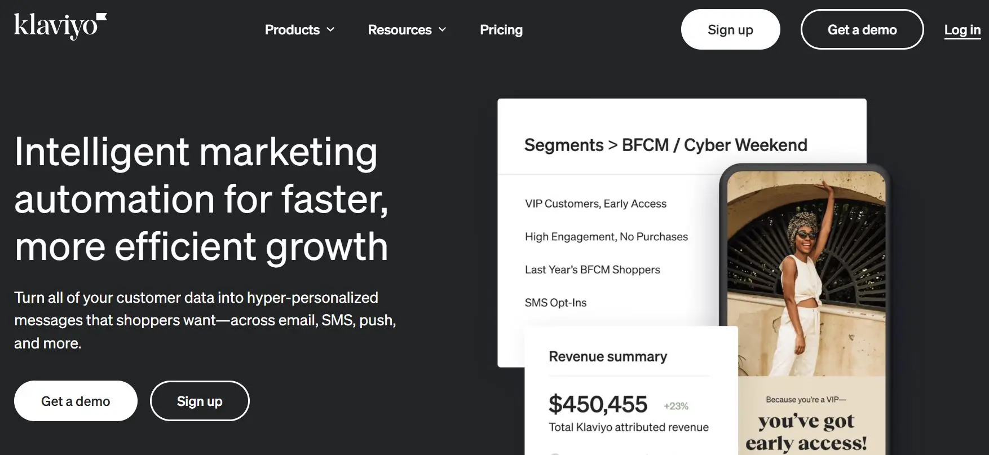Open the Products menu
Screen dimensions: 989x455
(299, 29)
